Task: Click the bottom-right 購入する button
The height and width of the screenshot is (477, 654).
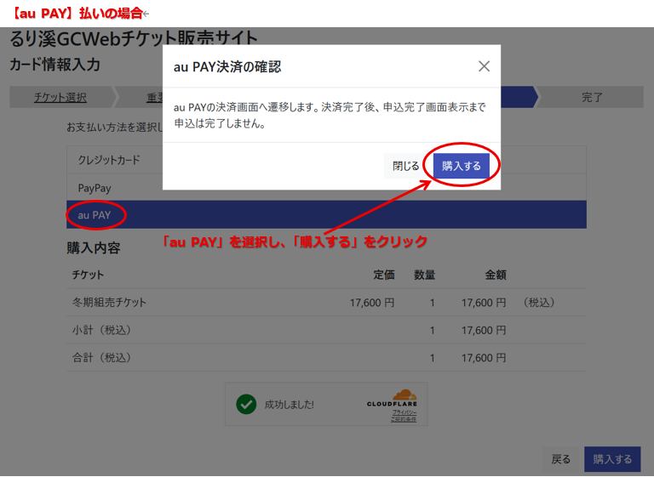Action: [x=612, y=459]
